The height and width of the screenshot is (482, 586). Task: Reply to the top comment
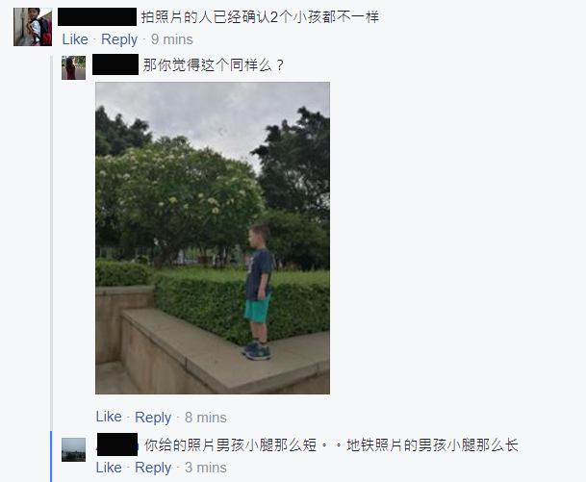[x=119, y=39]
